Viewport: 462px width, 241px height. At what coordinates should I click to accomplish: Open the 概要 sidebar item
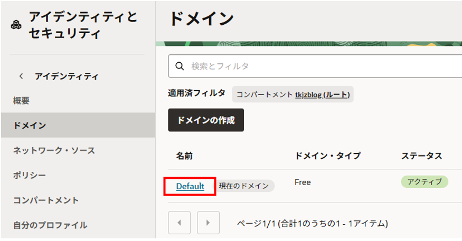point(22,100)
